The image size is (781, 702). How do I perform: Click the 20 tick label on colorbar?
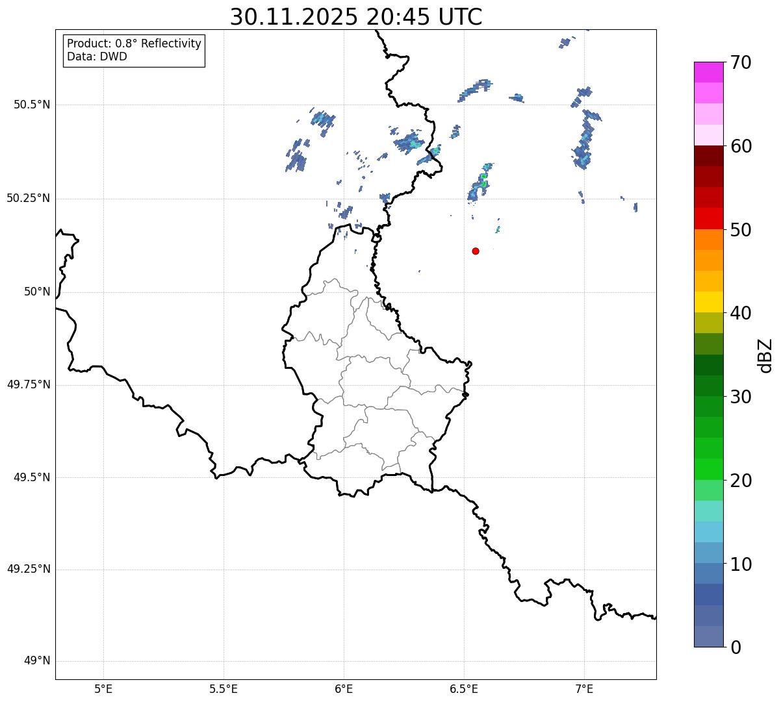pos(741,481)
